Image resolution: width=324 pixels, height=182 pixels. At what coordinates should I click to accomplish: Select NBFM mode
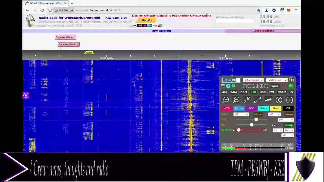[x=282, y=92]
